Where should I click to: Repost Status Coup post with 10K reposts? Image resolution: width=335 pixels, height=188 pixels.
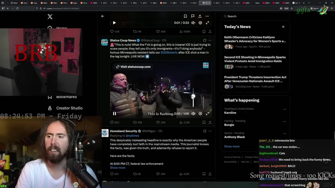pyautogui.click(x=137, y=122)
